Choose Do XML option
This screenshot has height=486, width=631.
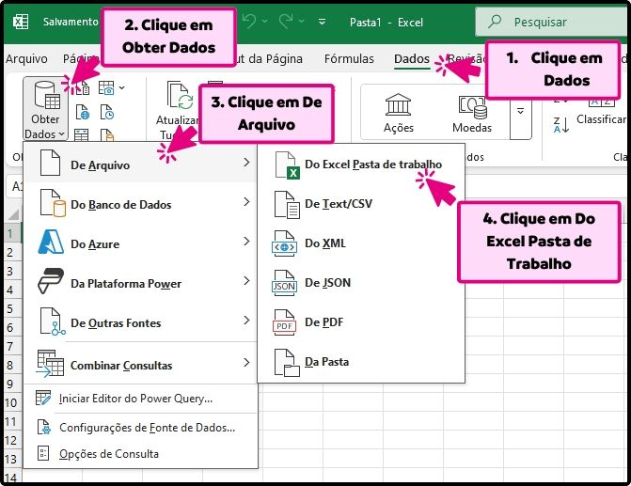[361, 243]
